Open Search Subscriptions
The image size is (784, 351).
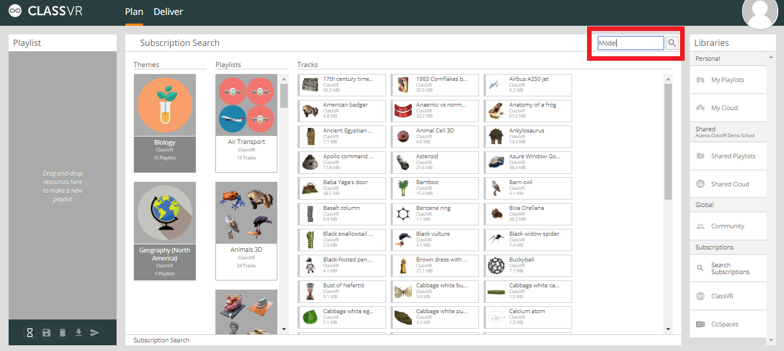(728, 268)
